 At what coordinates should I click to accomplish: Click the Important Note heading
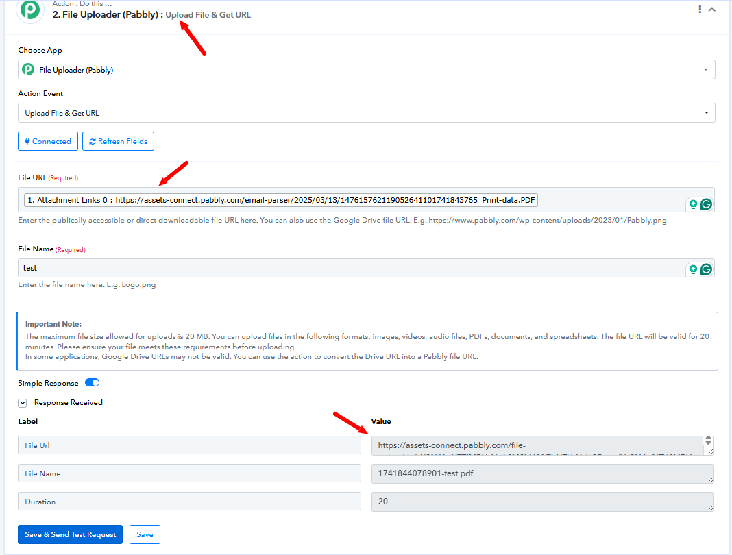click(53, 324)
